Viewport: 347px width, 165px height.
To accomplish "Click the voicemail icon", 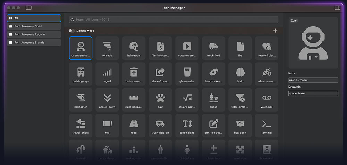I will (x=266, y=100).
